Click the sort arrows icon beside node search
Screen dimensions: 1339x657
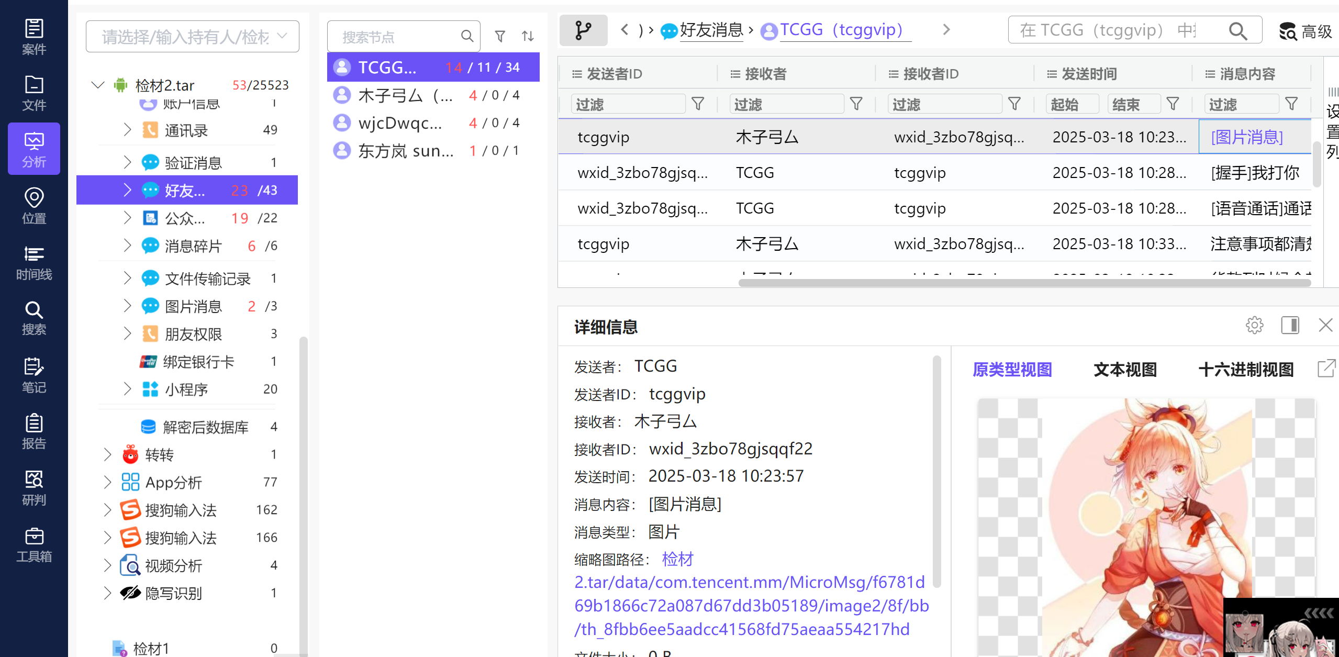point(528,36)
